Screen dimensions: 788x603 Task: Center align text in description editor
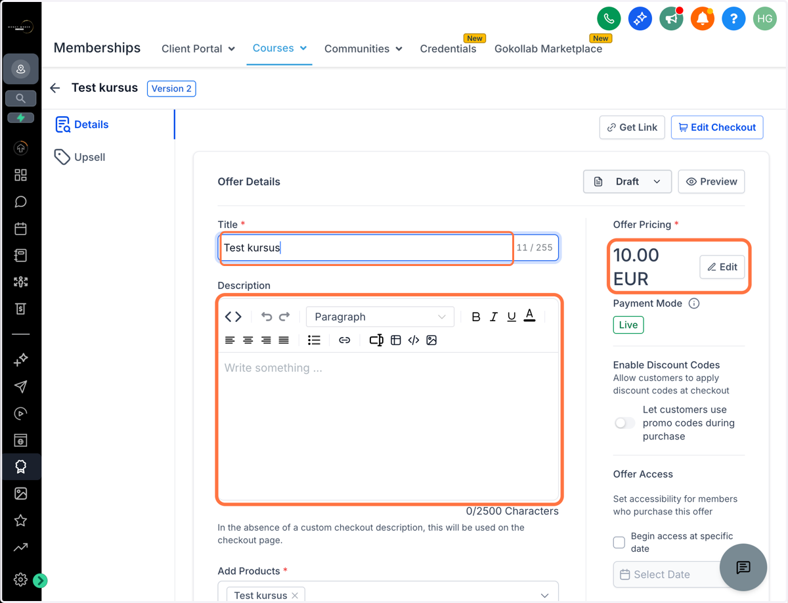(x=248, y=340)
